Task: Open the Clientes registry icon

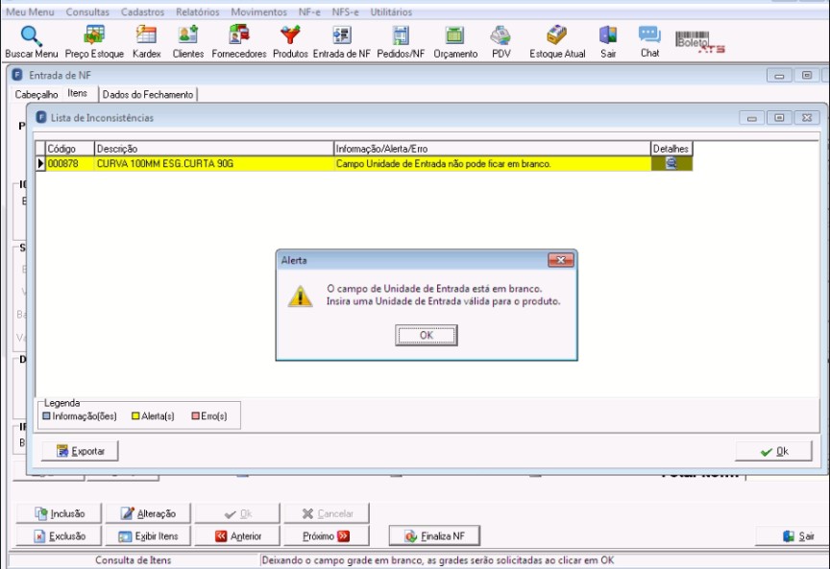Action: pos(188,42)
